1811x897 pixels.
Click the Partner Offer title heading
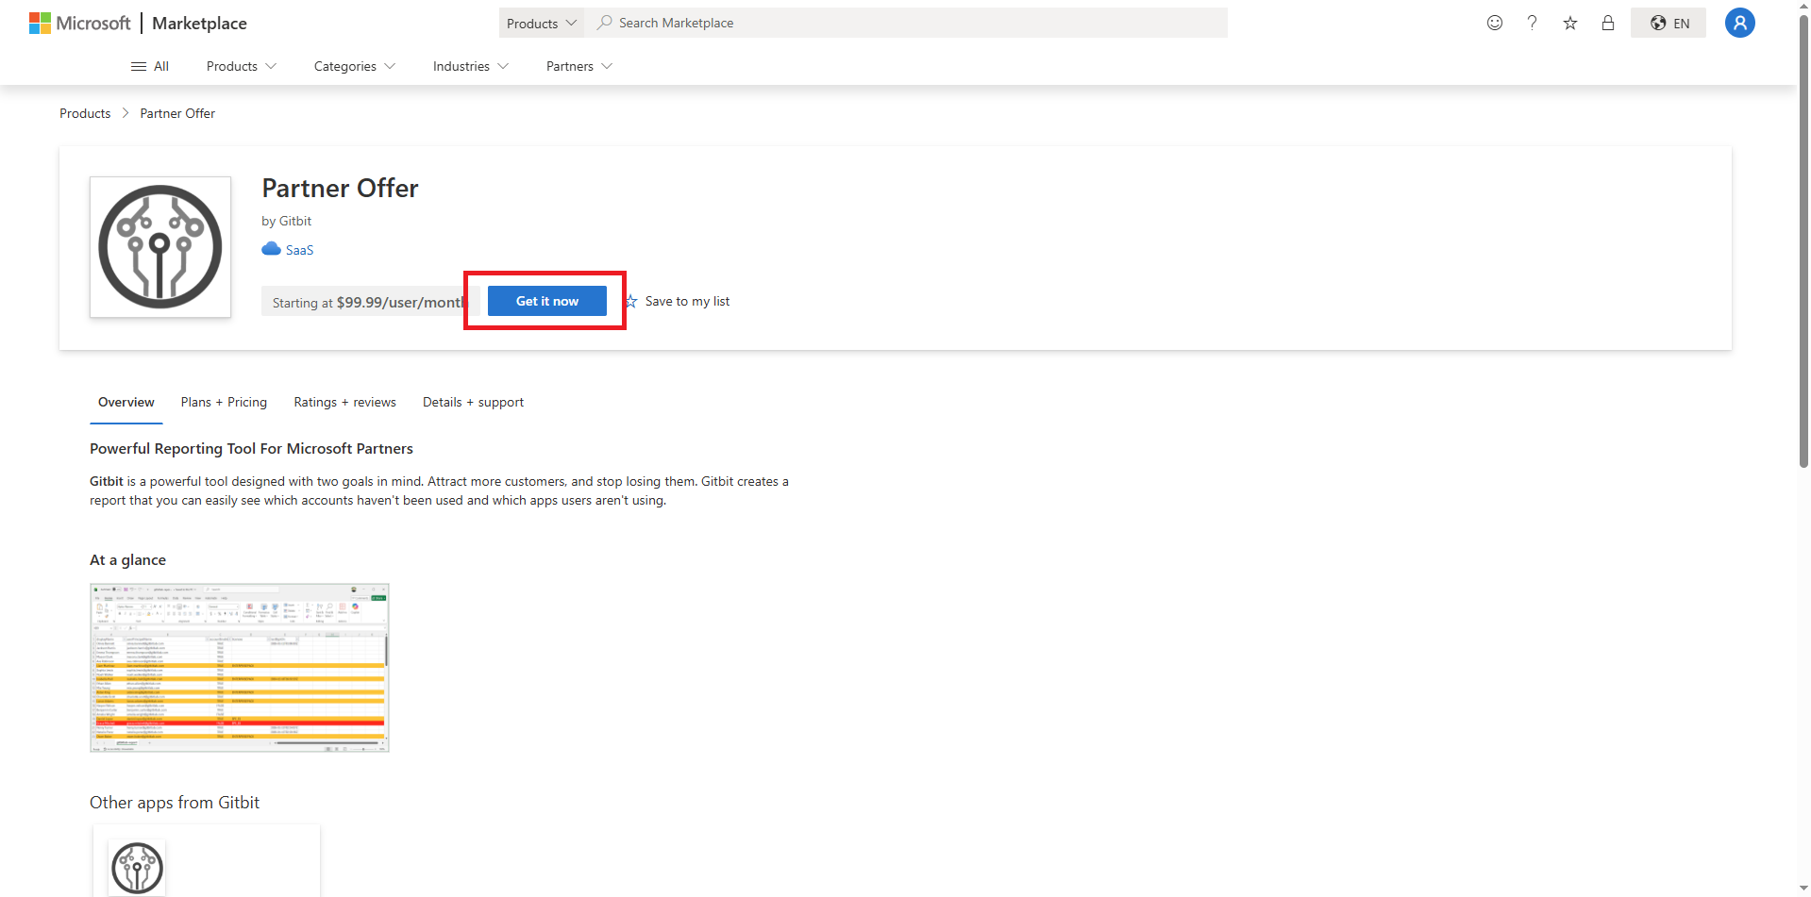(340, 188)
